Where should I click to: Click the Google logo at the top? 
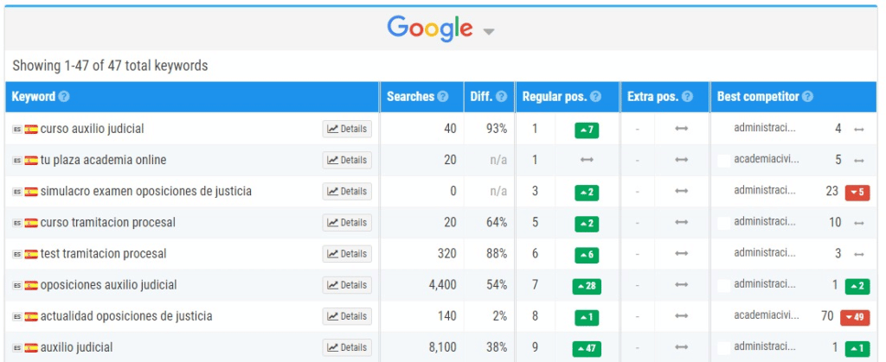pos(430,28)
